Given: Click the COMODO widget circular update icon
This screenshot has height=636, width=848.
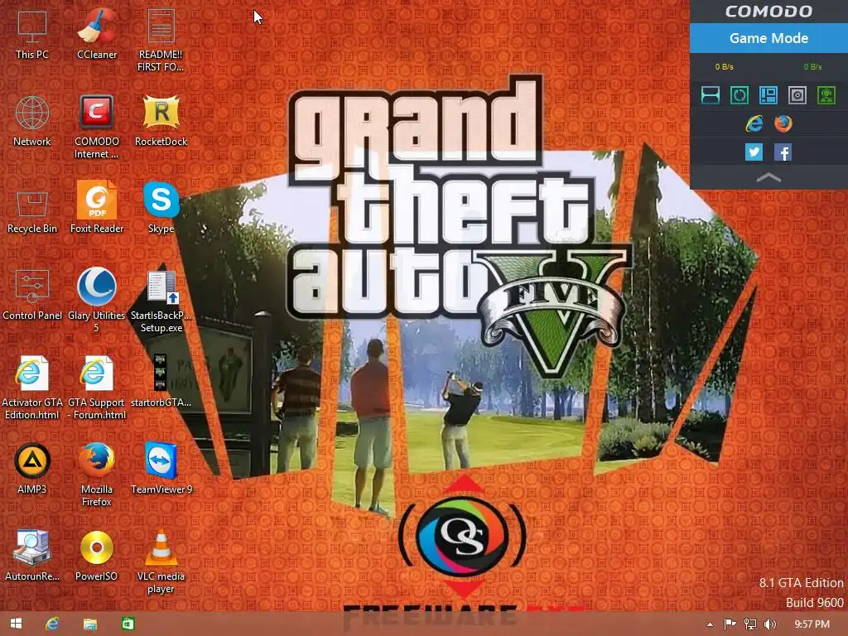Looking at the screenshot, I should (740, 95).
